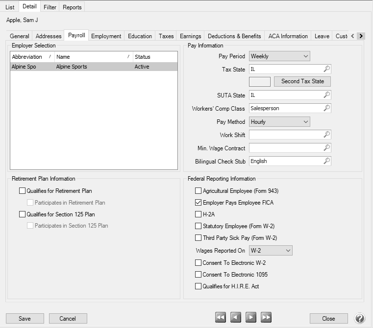
Task: Expand the Pay Period dropdown
Action: click(x=279, y=56)
